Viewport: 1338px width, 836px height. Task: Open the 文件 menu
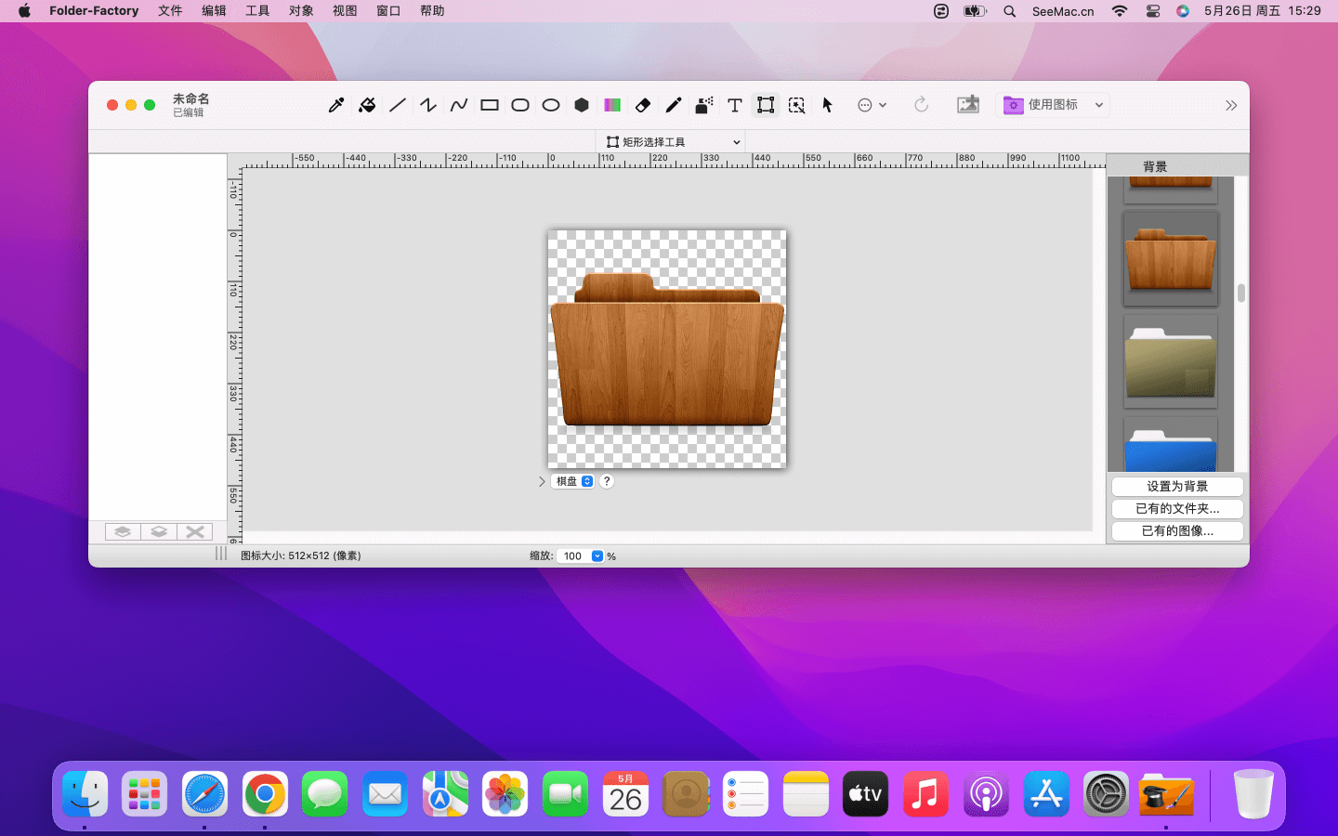point(170,11)
